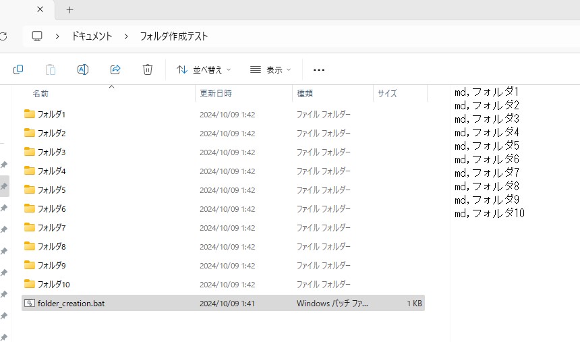Click フォルダ作成テスト breadcrumb segment
The image size is (580, 342).
(x=173, y=36)
